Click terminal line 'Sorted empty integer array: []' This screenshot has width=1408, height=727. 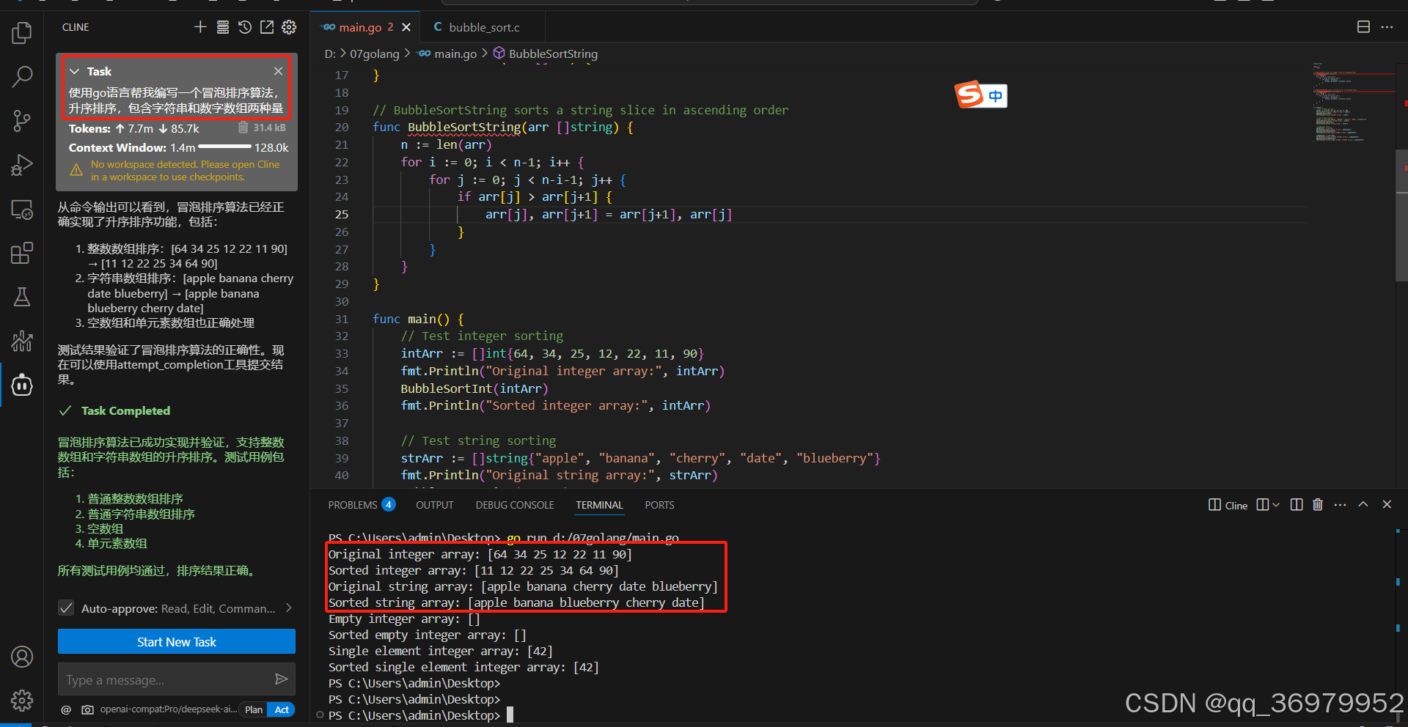point(428,635)
